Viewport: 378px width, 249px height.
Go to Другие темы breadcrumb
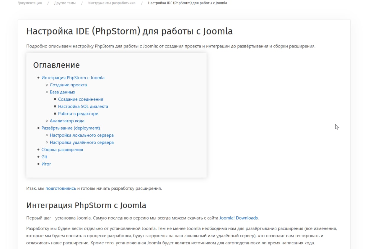[x=65, y=3]
